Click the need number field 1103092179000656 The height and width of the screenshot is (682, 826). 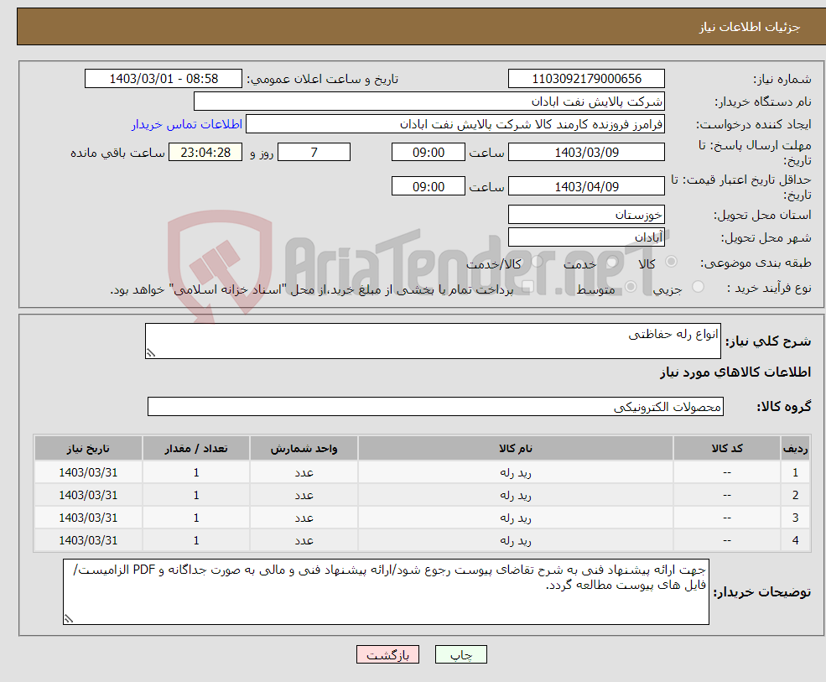click(586, 79)
